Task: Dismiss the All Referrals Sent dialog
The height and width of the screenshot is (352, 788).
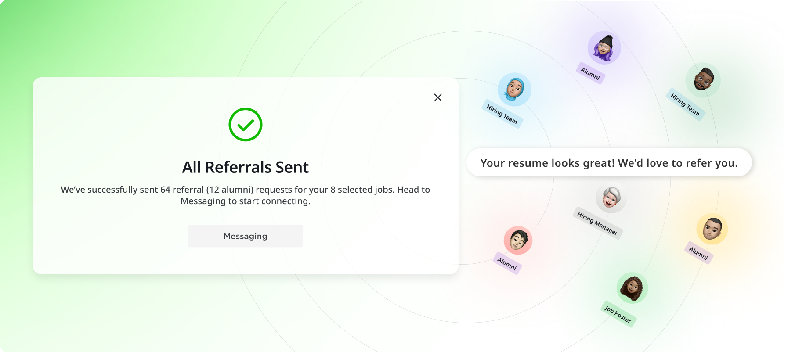Action: 437,97
